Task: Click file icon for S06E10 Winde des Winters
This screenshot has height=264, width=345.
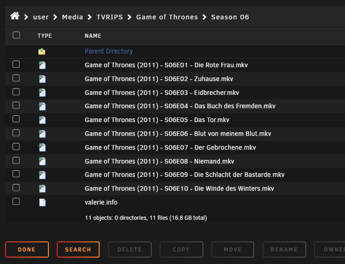Action: tap(42, 189)
